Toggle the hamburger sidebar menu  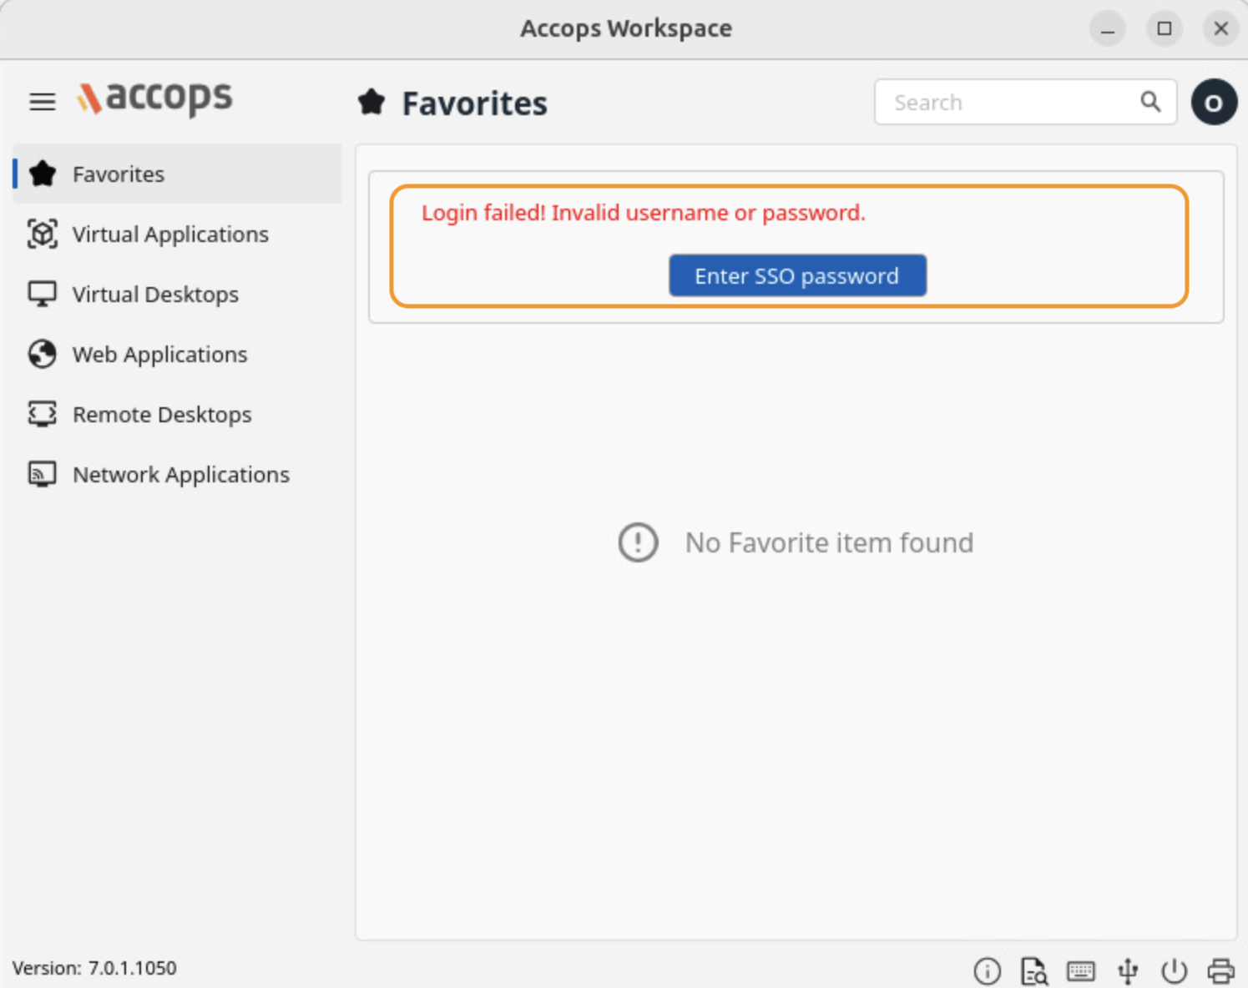click(x=43, y=102)
